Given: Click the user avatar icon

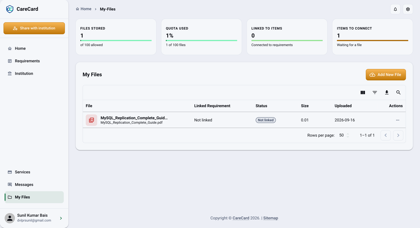Looking at the screenshot, I should [10, 218].
